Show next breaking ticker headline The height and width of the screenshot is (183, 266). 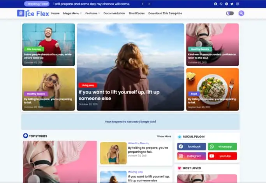tap(149, 4)
